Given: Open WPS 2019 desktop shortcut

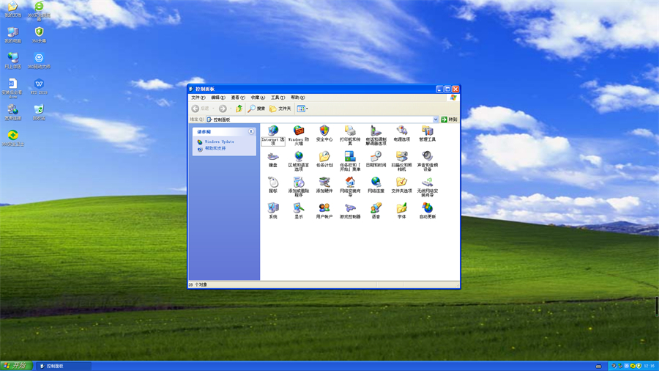Looking at the screenshot, I should tap(39, 87).
